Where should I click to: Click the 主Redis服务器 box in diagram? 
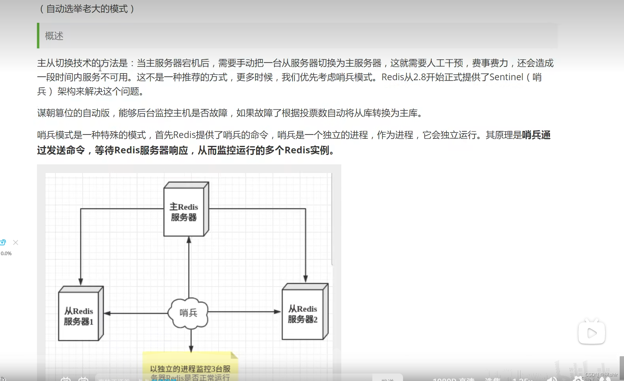(x=186, y=209)
